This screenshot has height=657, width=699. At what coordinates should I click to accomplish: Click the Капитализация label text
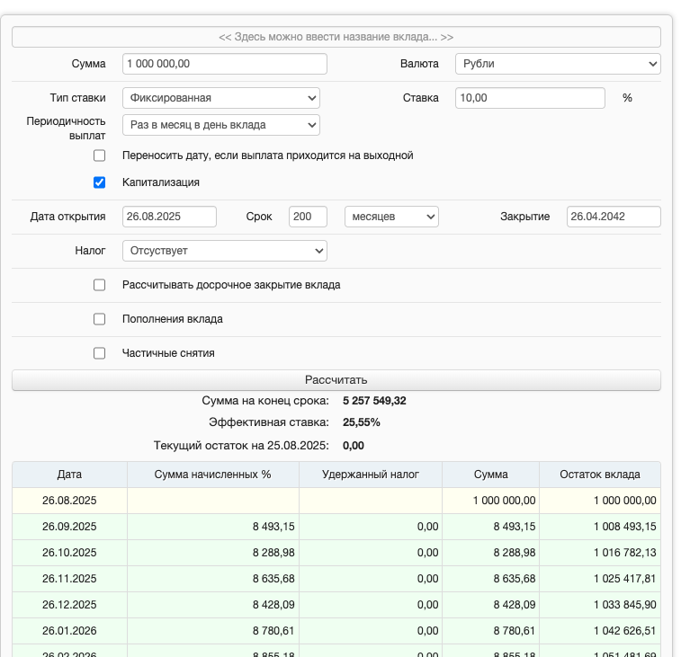pos(161,182)
